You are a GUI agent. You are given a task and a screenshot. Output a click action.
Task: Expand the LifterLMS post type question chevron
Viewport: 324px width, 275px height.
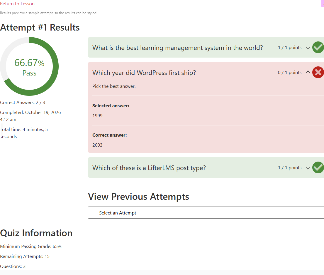(308, 168)
